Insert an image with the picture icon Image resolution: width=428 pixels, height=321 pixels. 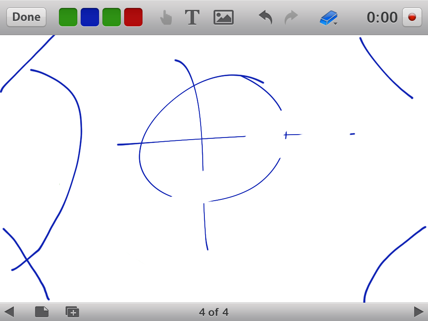[x=223, y=18]
